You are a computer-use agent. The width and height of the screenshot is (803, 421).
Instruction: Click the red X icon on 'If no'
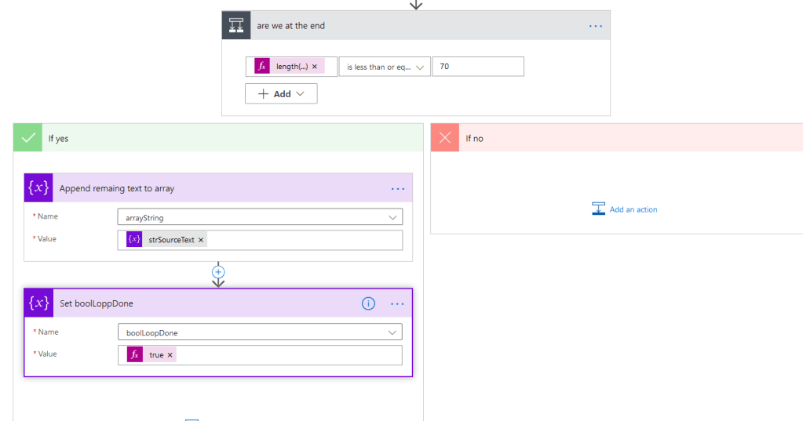point(445,138)
